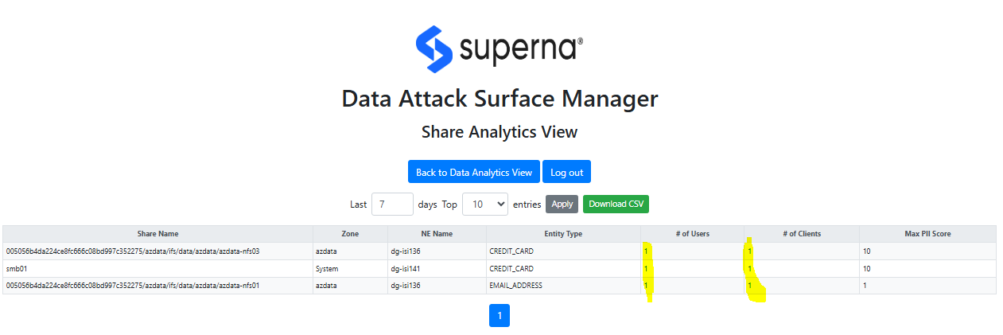Screen dimensions: 1003x335
Task: Click the # of Clients header
Action: coord(802,234)
